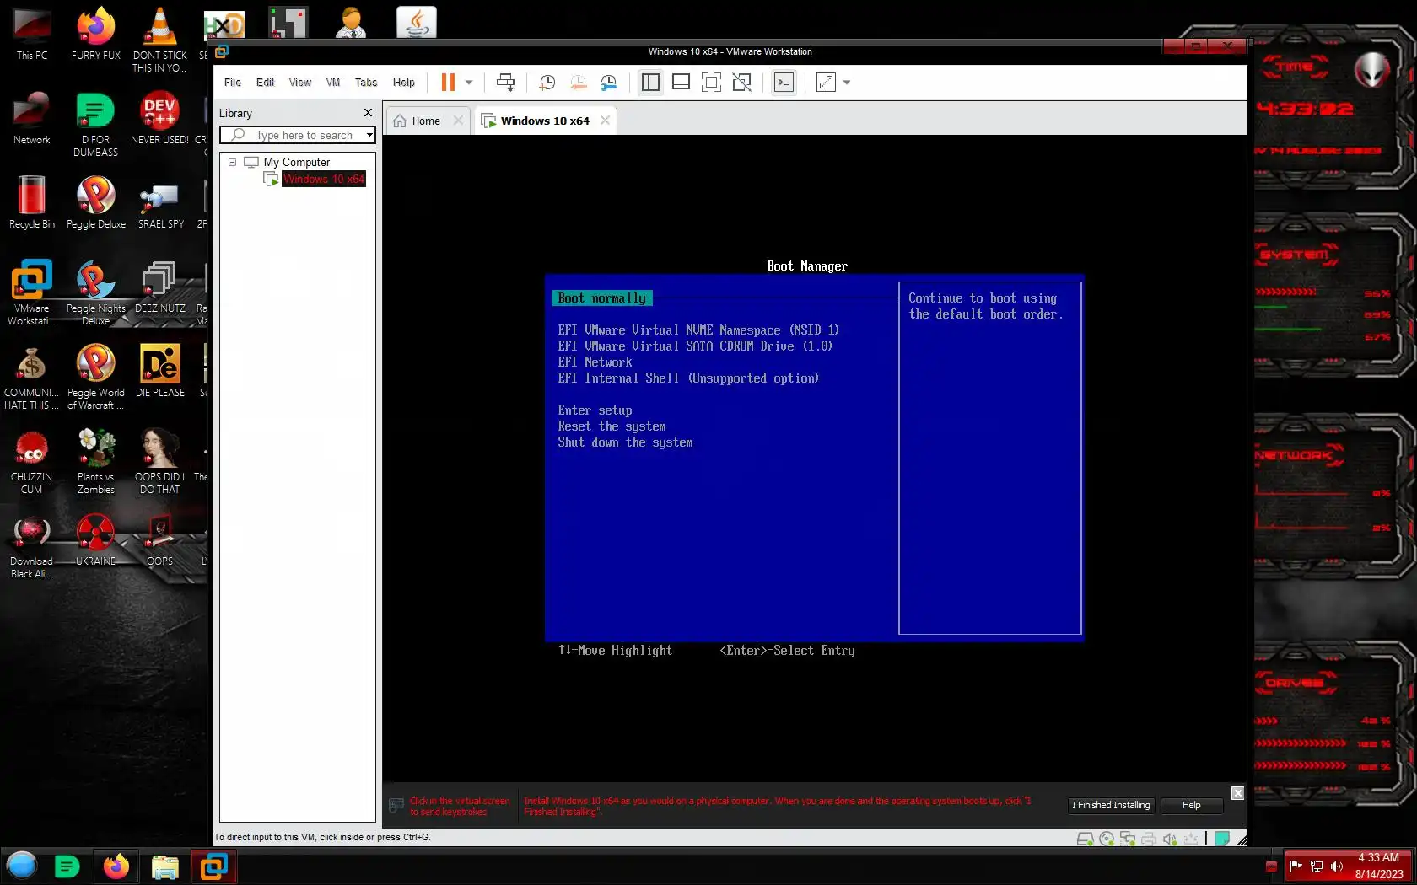Dismiss the install hint bar
This screenshot has width=1417, height=885.
coord(1237,793)
